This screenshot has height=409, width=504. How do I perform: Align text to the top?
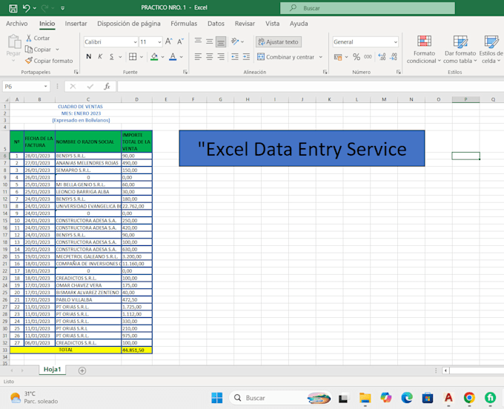198,41
